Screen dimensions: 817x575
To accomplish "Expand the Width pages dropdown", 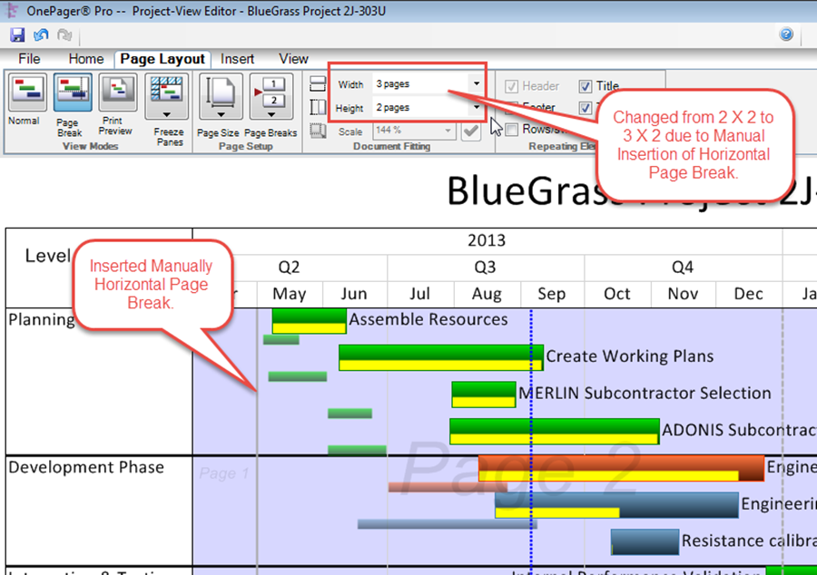I will point(477,84).
